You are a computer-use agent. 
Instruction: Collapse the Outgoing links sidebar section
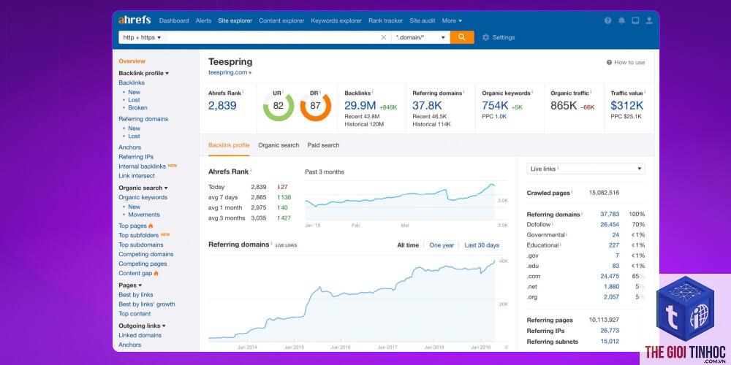point(143,326)
